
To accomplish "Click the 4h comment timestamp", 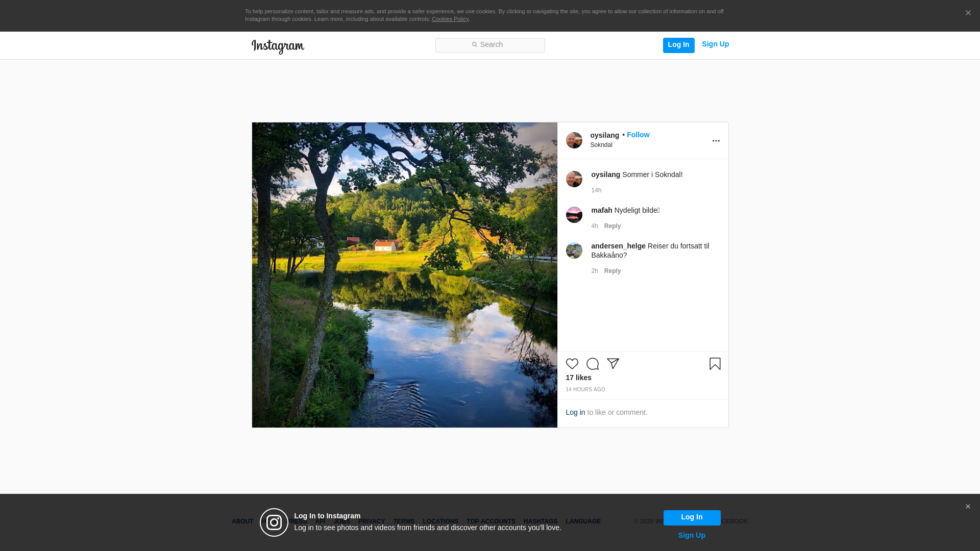I will 595,226.
